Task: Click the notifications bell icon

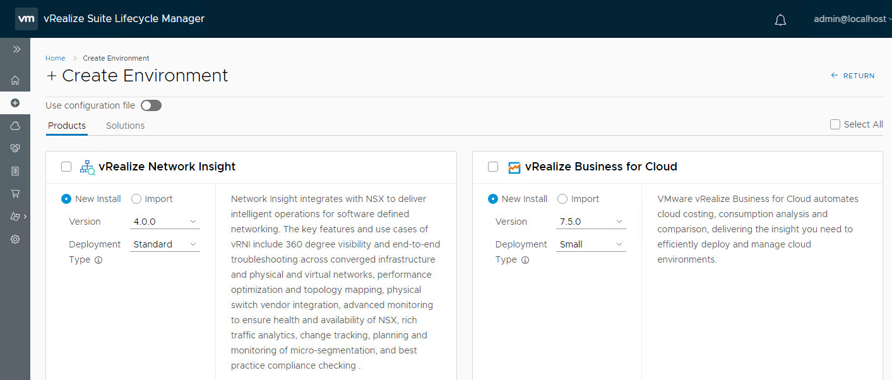Action: pos(780,20)
